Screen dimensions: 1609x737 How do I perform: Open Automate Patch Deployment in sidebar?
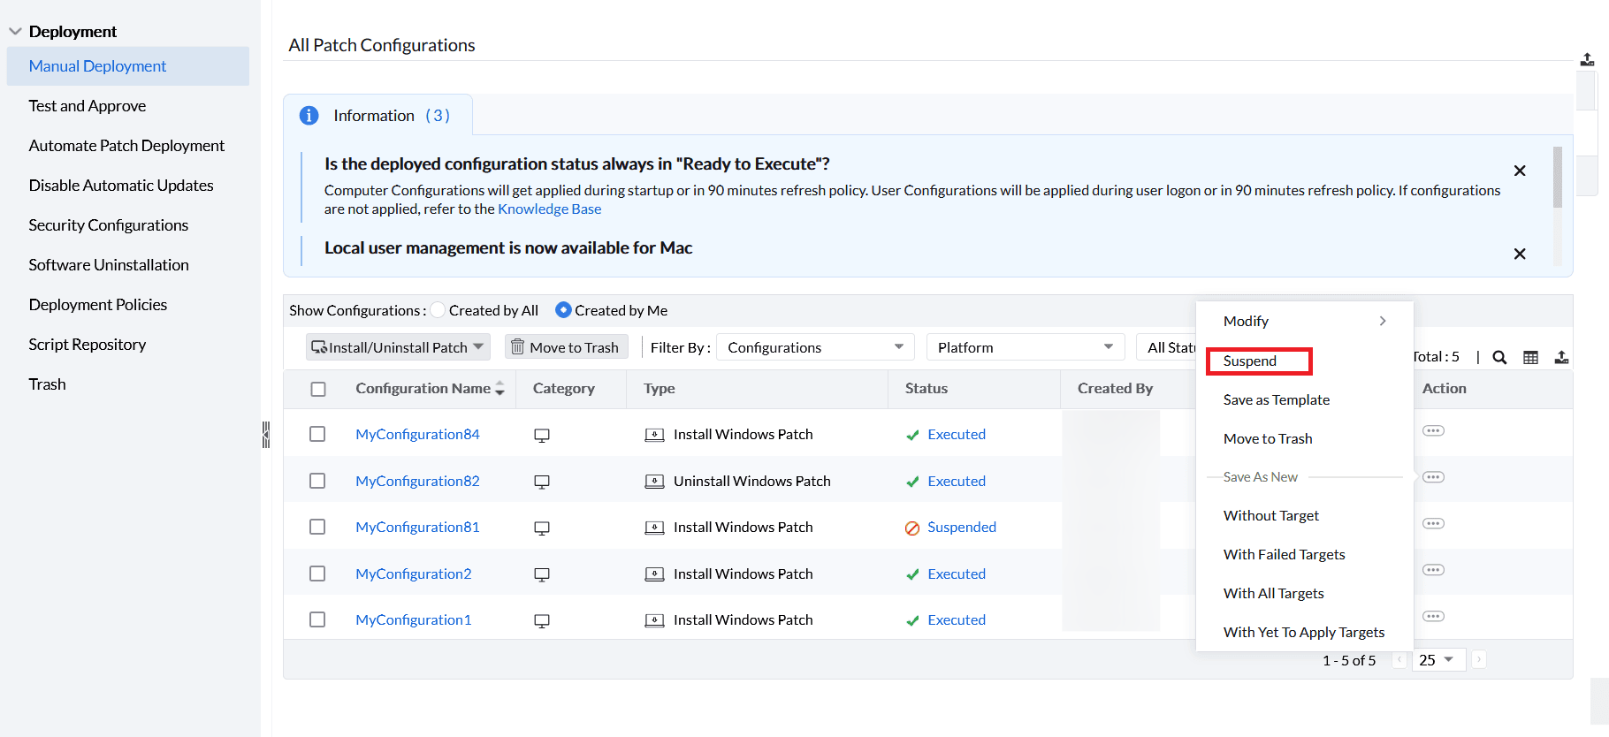tap(126, 146)
